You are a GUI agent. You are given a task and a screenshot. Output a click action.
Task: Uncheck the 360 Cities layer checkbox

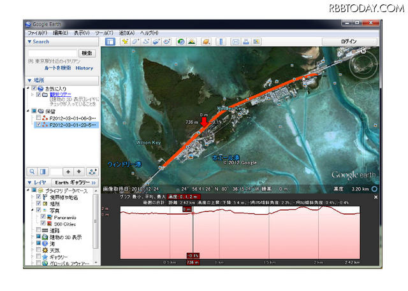click(x=43, y=224)
